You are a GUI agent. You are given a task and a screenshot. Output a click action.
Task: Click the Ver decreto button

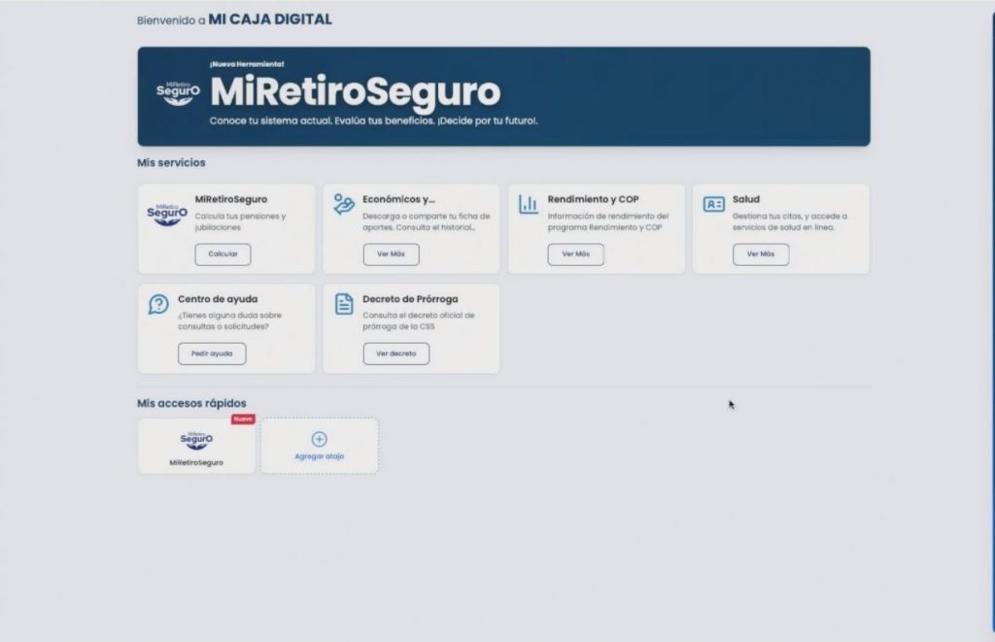(396, 354)
